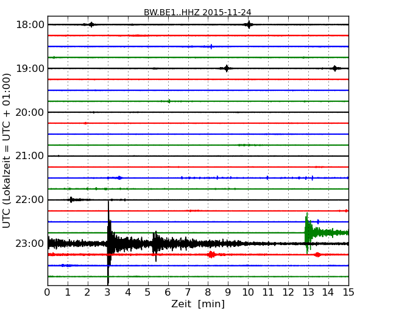Screen dimensions: 396x317
Task: Click the small black event at 22:00 near minute 1
Action: (x=71, y=200)
